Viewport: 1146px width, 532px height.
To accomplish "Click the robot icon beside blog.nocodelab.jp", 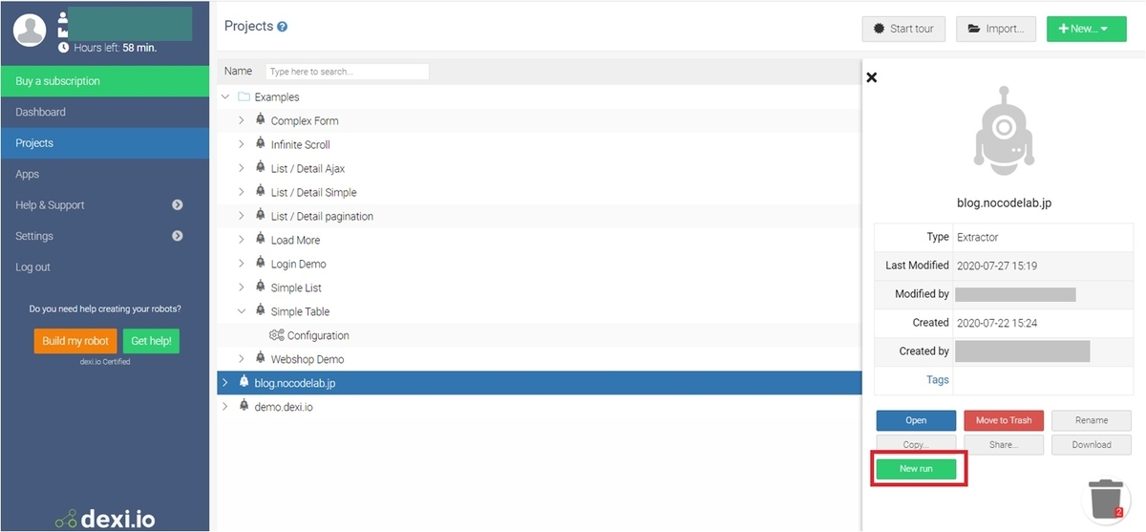I will [244, 382].
